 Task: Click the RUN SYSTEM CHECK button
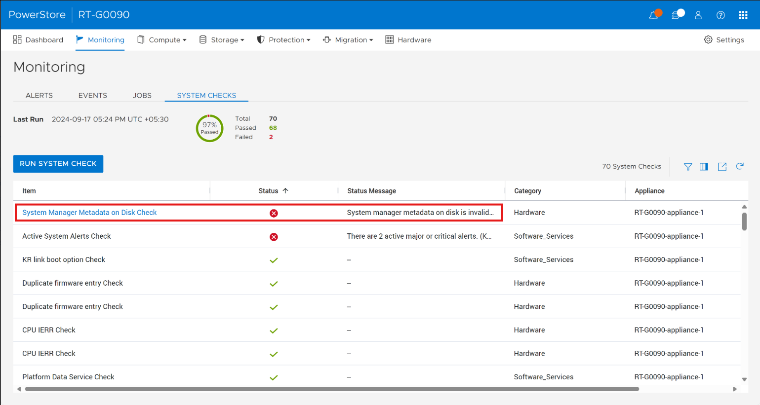coord(58,164)
